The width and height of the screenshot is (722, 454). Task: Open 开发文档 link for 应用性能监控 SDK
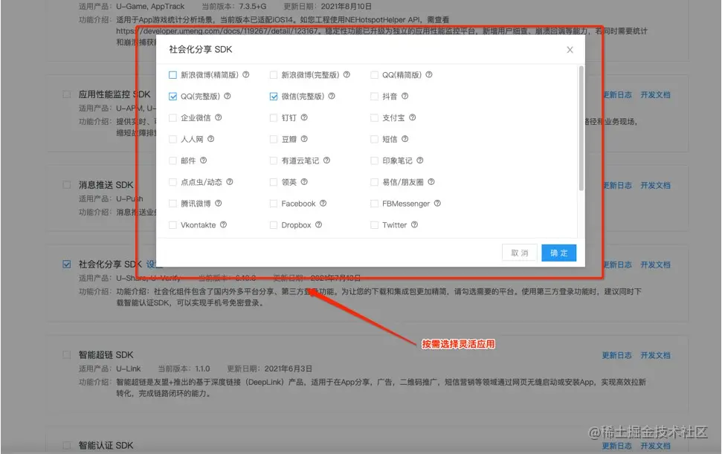coord(655,95)
